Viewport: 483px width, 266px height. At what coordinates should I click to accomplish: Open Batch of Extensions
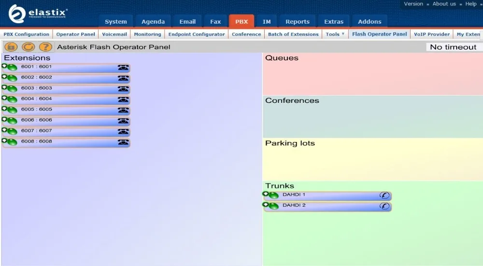click(293, 34)
